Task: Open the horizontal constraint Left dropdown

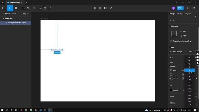Action: tap(184, 32)
